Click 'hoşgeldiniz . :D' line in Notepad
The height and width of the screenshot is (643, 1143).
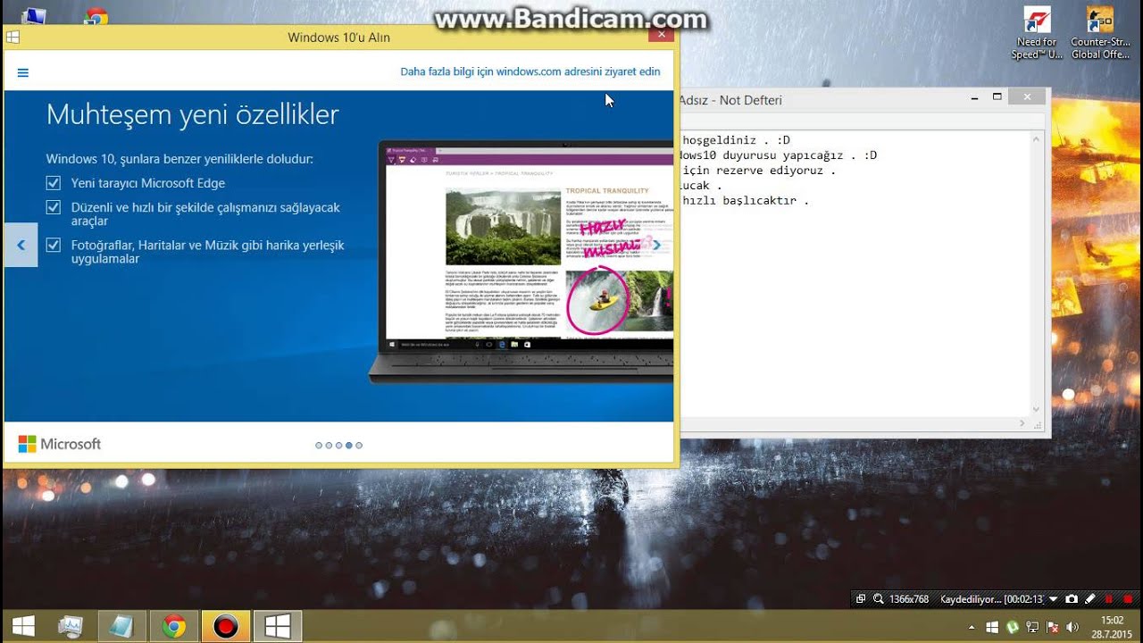pos(736,140)
